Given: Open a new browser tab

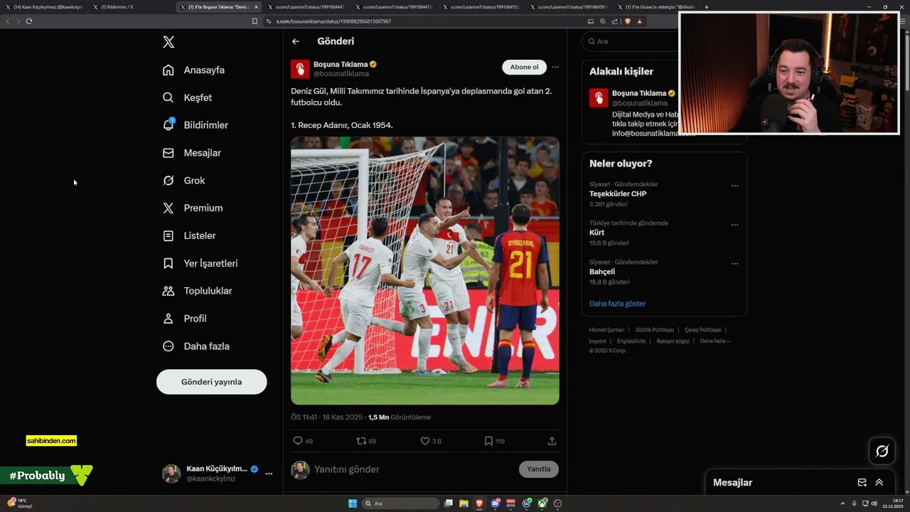Looking at the screenshot, I should [x=707, y=7].
